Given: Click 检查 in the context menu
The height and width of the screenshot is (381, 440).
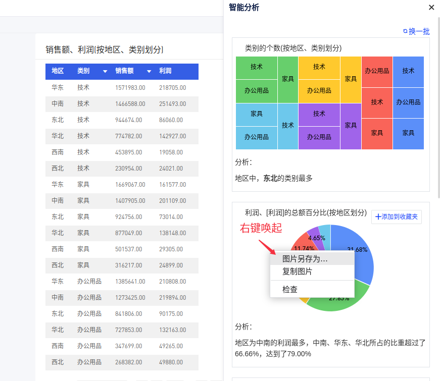Looking at the screenshot, I should [290, 289].
